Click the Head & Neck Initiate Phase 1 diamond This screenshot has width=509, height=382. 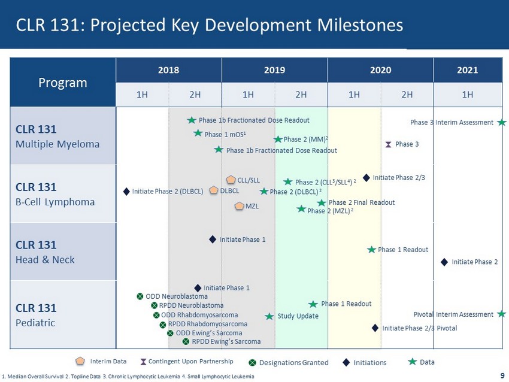tap(212, 239)
